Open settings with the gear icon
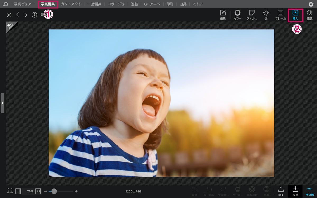 pos(311,4)
